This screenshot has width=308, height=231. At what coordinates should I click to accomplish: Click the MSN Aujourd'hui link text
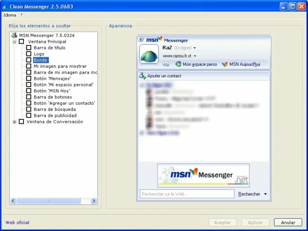click(245, 64)
